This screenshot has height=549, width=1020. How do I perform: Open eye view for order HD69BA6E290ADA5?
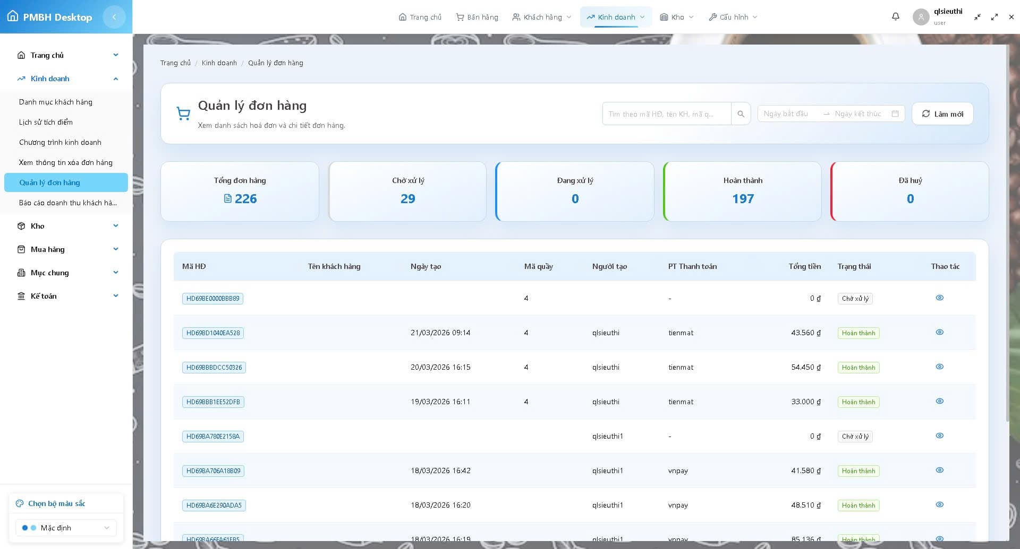(x=939, y=504)
